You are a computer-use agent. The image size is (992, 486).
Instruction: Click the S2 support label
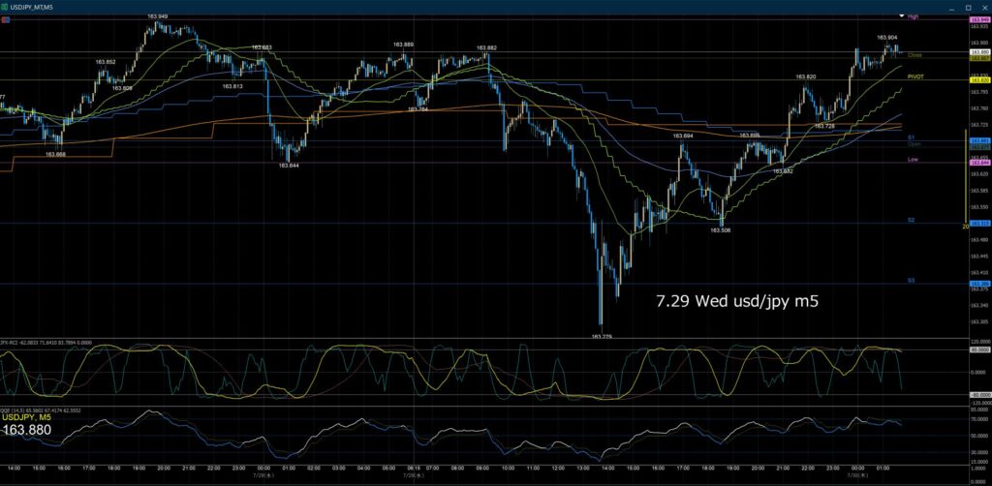click(x=911, y=220)
